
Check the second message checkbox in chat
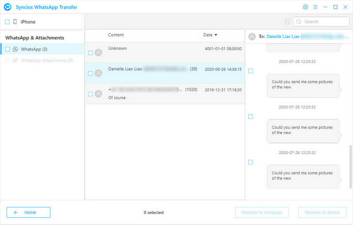(x=250, y=117)
